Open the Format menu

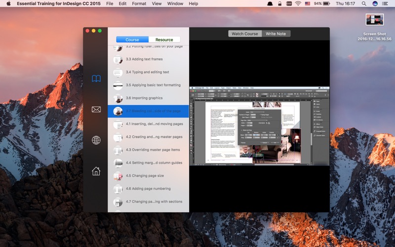point(139,3)
